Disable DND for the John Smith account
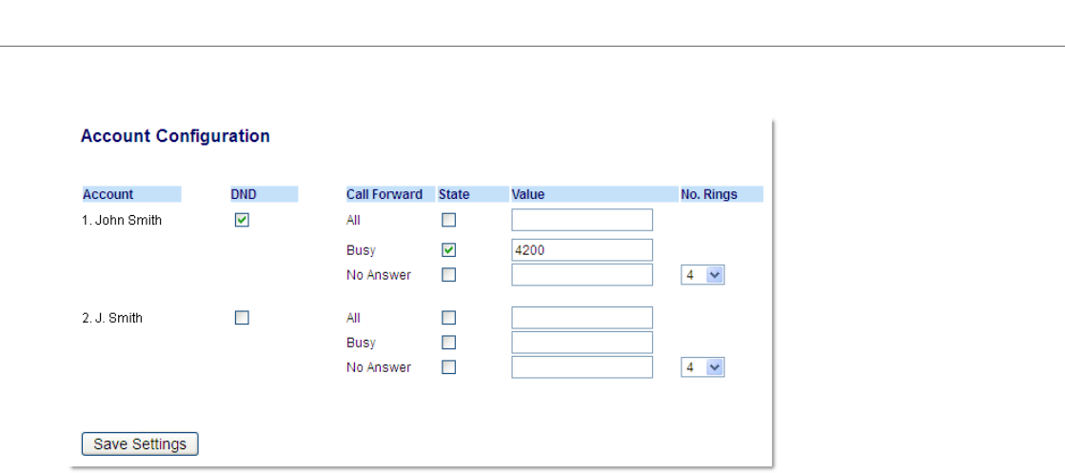1065x473 pixels. click(242, 220)
